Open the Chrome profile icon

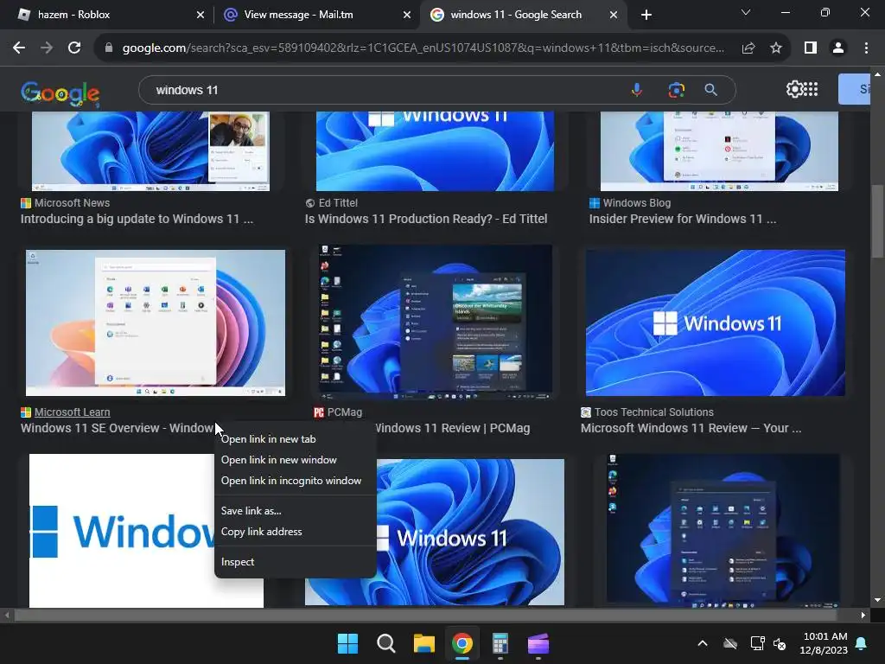pyautogui.click(x=838, y=48)
